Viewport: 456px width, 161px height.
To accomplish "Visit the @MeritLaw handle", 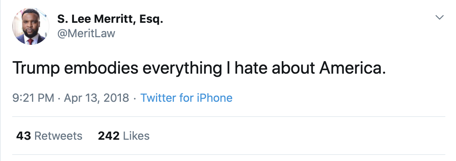I will pyautogui.click(x=86, y=33).
